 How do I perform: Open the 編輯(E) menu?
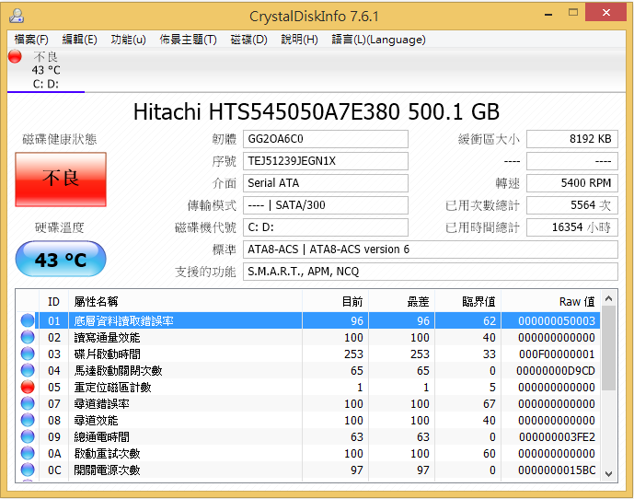80,40
